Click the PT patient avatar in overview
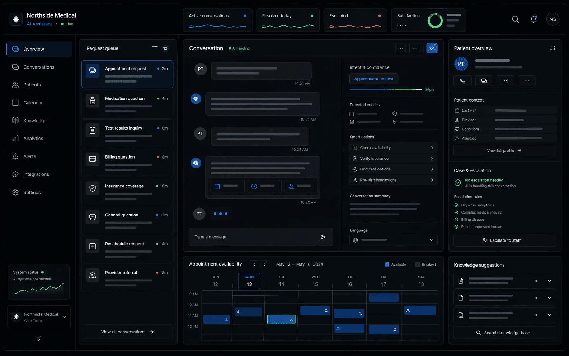 (x=461, y=64)
